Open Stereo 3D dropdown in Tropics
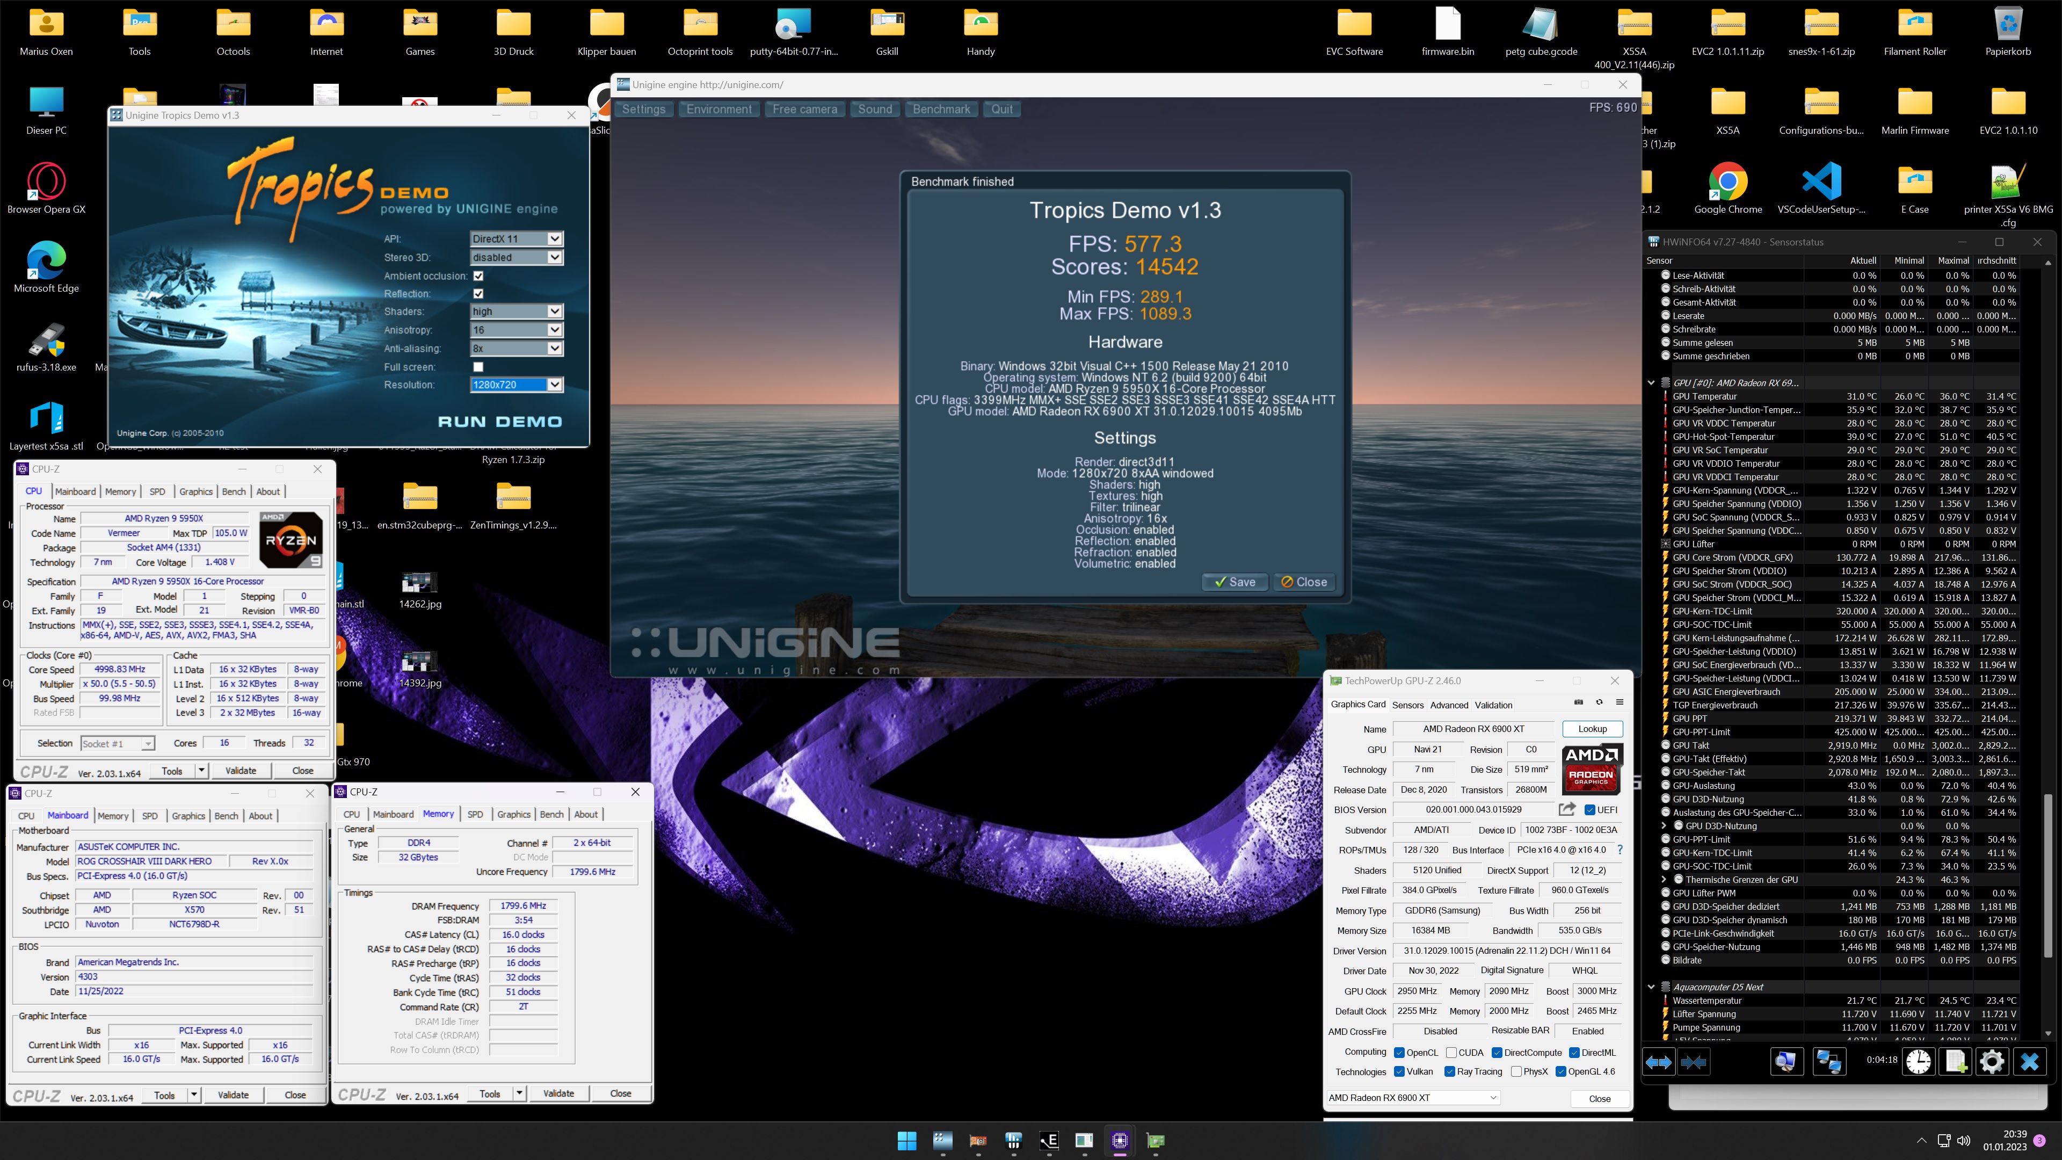The height and width of the screenshot is (1160, 2062). point(516,257)
